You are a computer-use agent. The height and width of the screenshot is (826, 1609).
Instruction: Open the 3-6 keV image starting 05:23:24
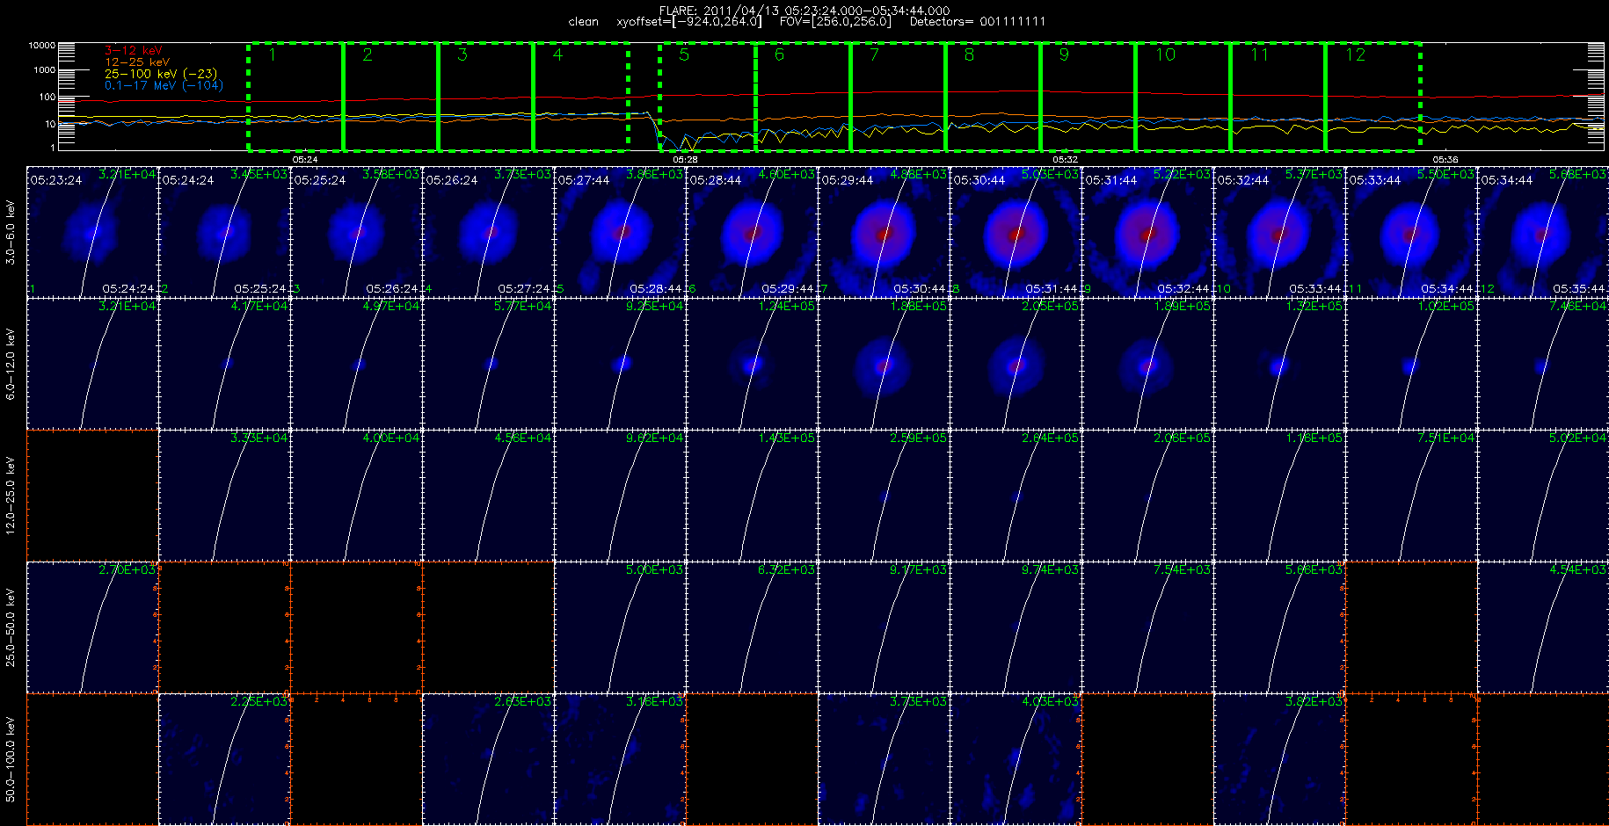pyautogui.click(x=92, y=232)
